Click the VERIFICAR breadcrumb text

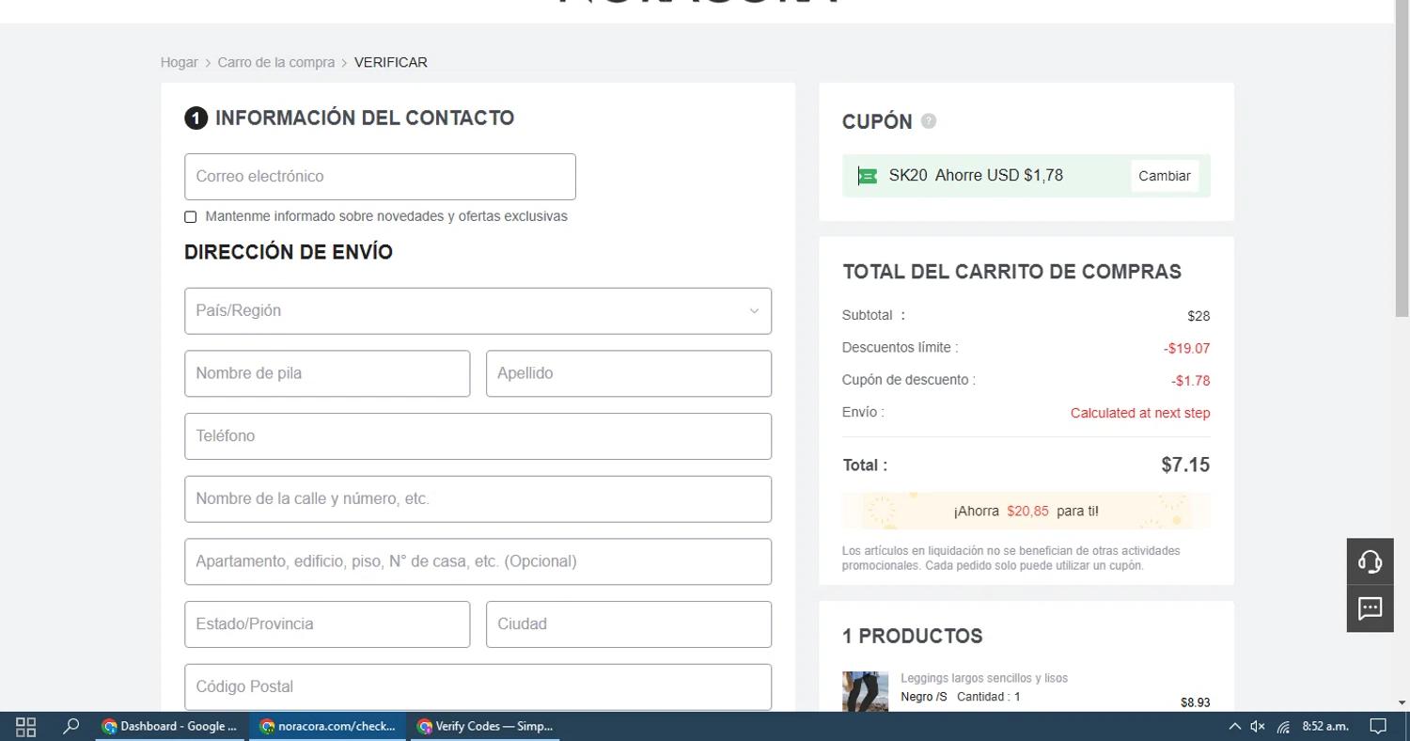391,62
